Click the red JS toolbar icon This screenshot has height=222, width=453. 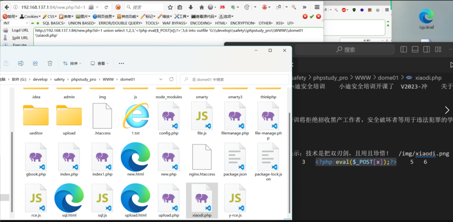(222, 7)
